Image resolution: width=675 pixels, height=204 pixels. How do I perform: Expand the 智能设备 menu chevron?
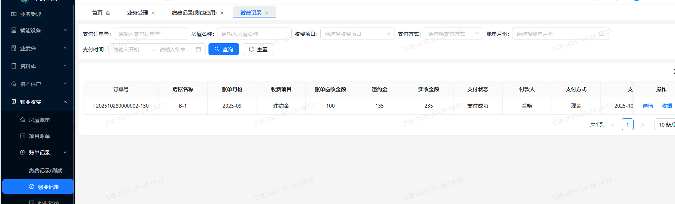coord(65,30)
